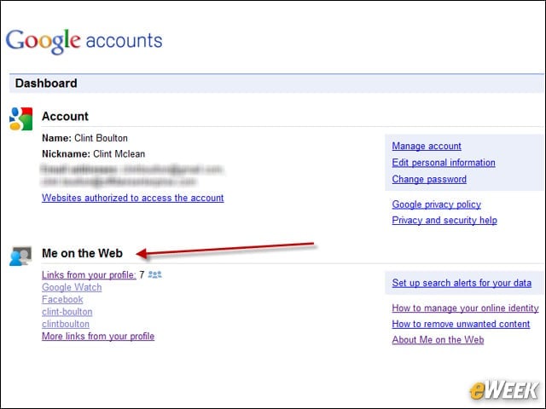The width and height of the screenshot is (546, 409).
Task: Open the Change password link
Action: point(429,179)
